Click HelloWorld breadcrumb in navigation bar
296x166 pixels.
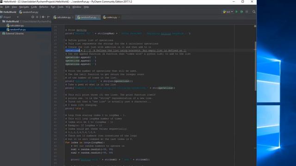8,12
